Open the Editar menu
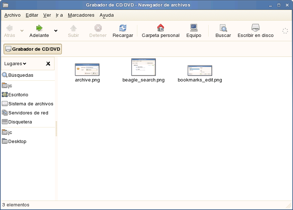Viewport: 293px width, 210px height. tap(32, 15)
